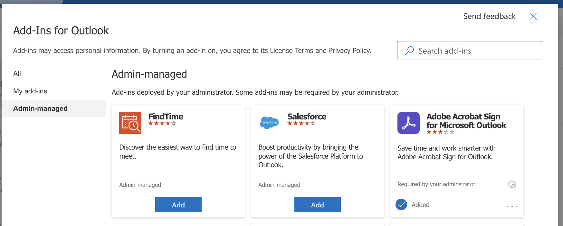Image resolution: width=563 pixels, height=226 pixels.
Task: Open the Send feedback link
Action: (489, 16)
